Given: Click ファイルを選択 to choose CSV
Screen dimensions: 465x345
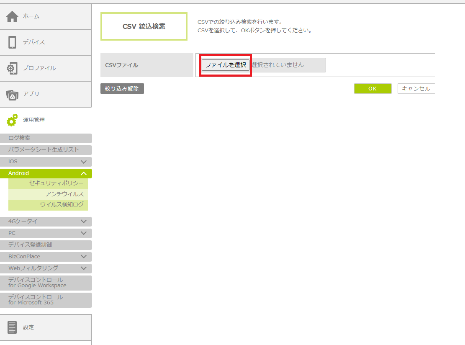Looking at the screenshot, I should [226, 65].
